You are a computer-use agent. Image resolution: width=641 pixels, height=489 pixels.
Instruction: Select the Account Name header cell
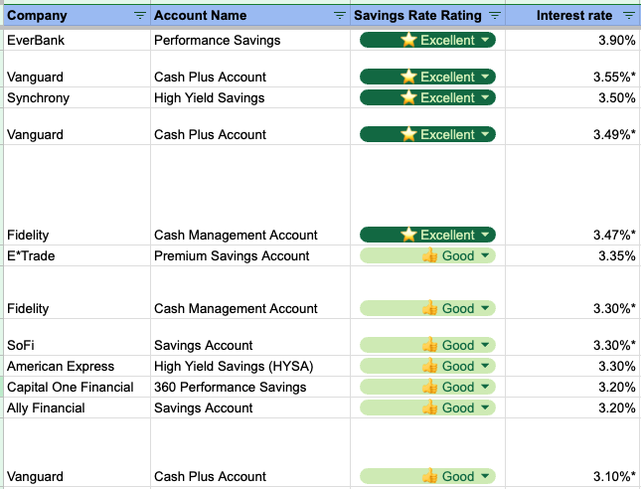point(250,16)
